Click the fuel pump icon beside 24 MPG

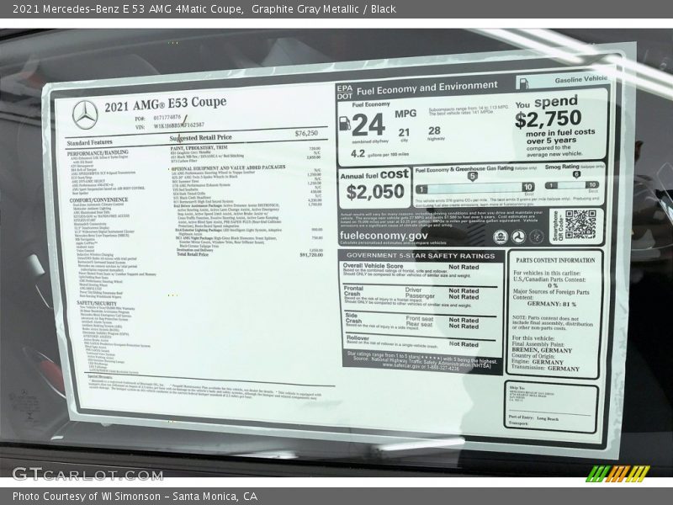point(345,124)
